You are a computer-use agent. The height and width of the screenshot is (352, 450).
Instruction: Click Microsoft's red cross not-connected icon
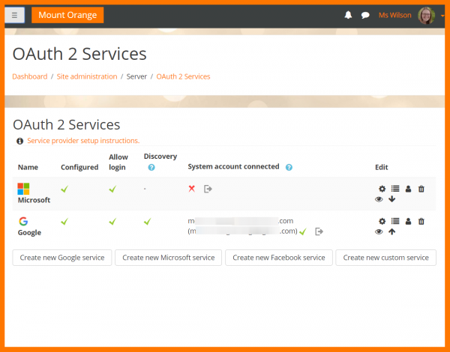[192, 189]
